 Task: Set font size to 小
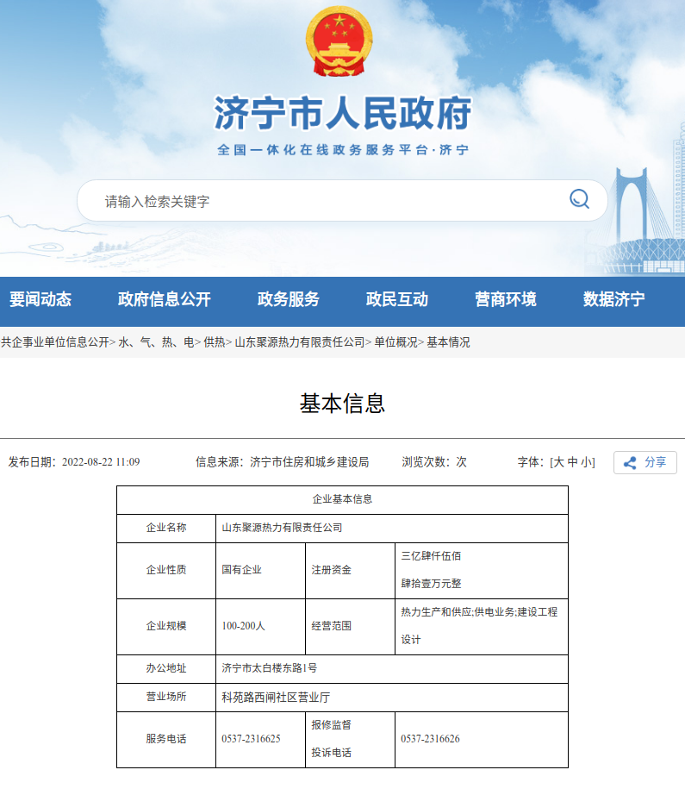click(x=586, y=462)
